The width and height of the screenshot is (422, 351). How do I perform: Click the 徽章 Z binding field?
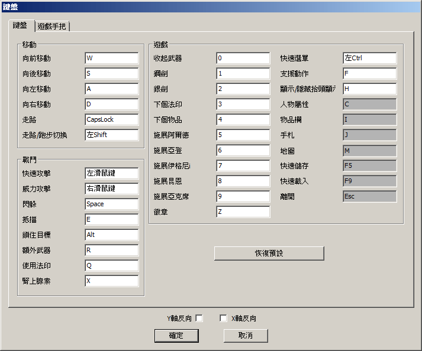click(243, 212)
